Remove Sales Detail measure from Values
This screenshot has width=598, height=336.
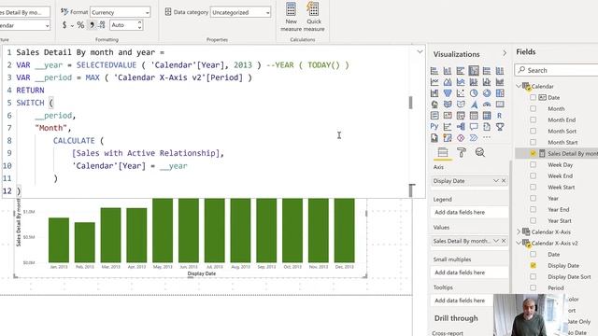[x=504, y=241]
